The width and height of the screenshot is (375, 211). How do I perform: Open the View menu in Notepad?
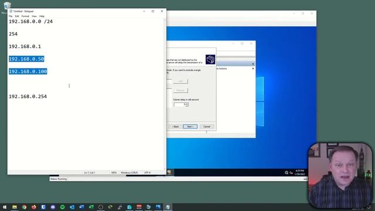pos(34,16)
